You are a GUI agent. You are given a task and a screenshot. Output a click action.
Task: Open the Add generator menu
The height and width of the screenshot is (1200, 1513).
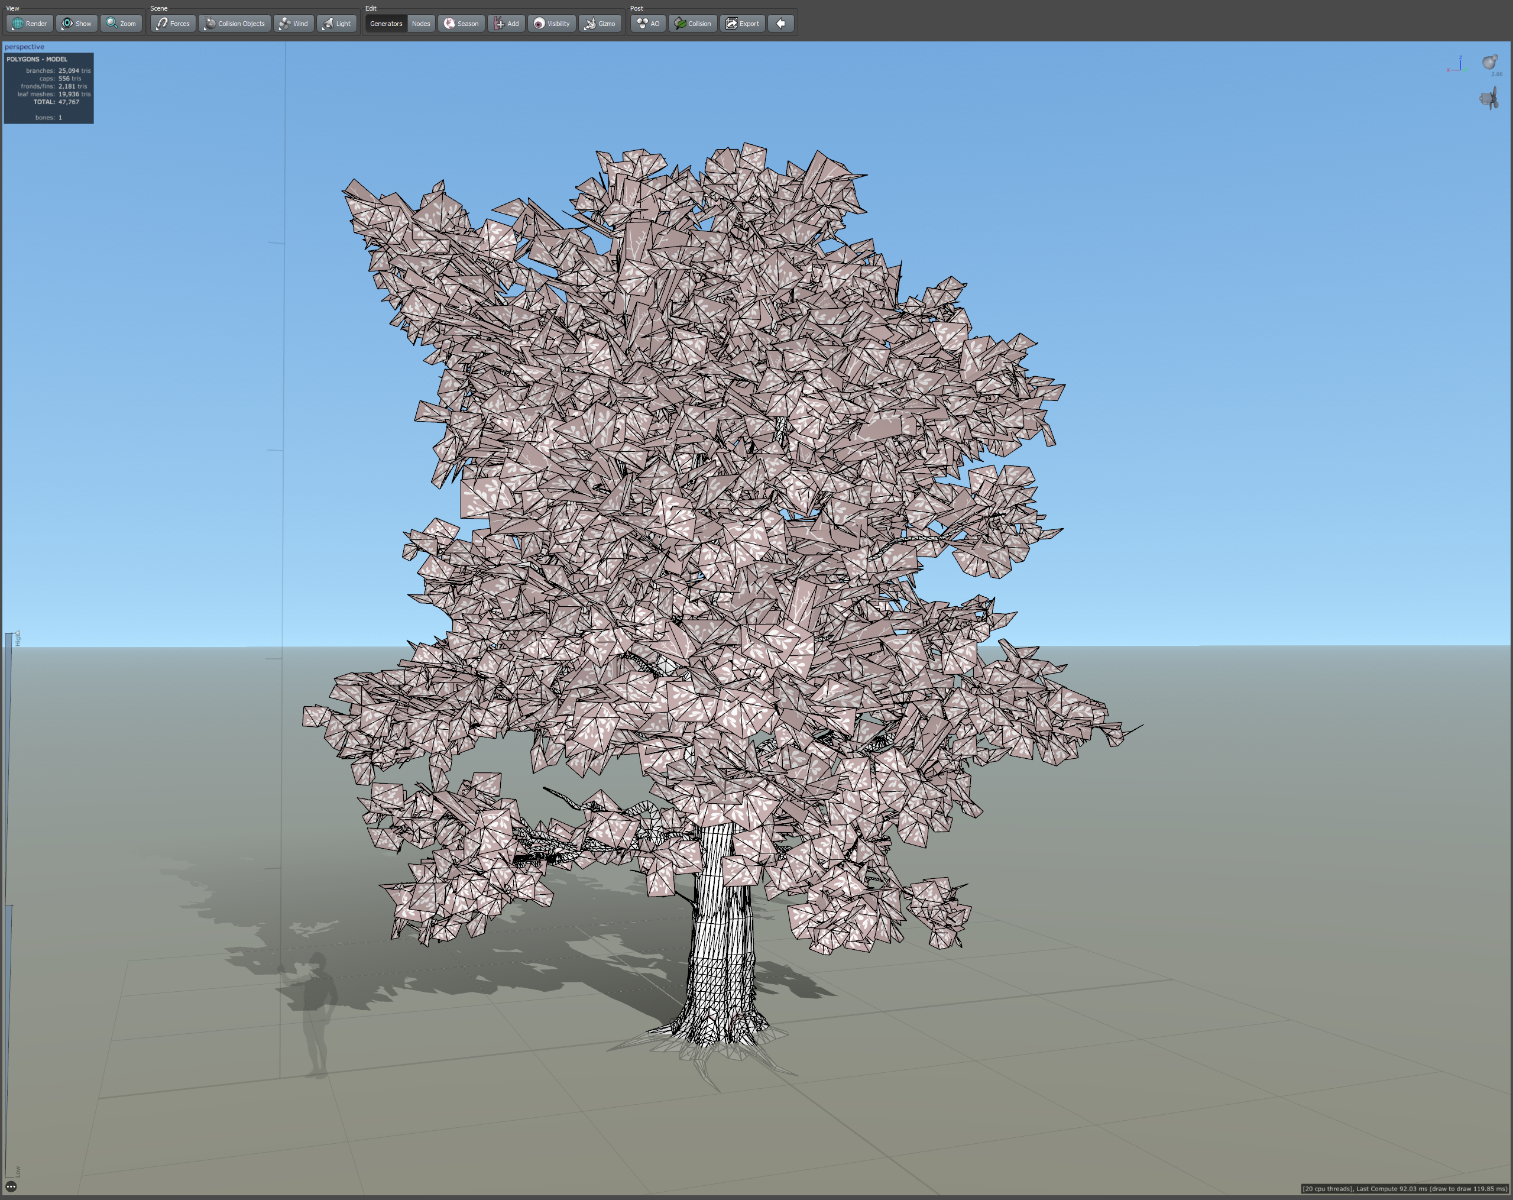coord(506,23)
